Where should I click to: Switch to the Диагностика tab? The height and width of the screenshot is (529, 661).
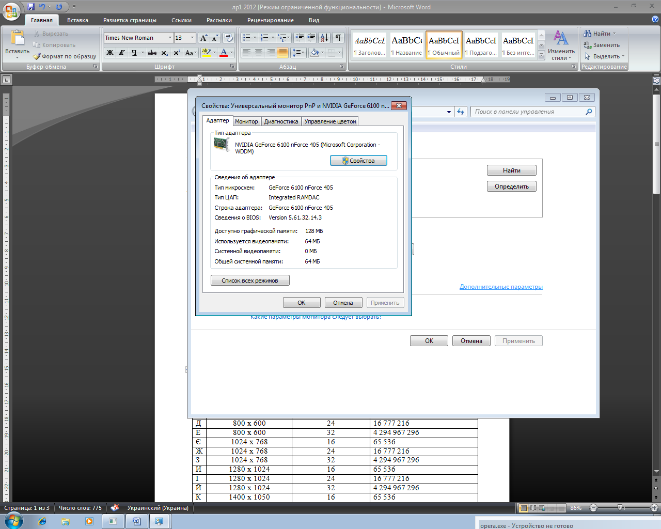click(x=281, y=121)
